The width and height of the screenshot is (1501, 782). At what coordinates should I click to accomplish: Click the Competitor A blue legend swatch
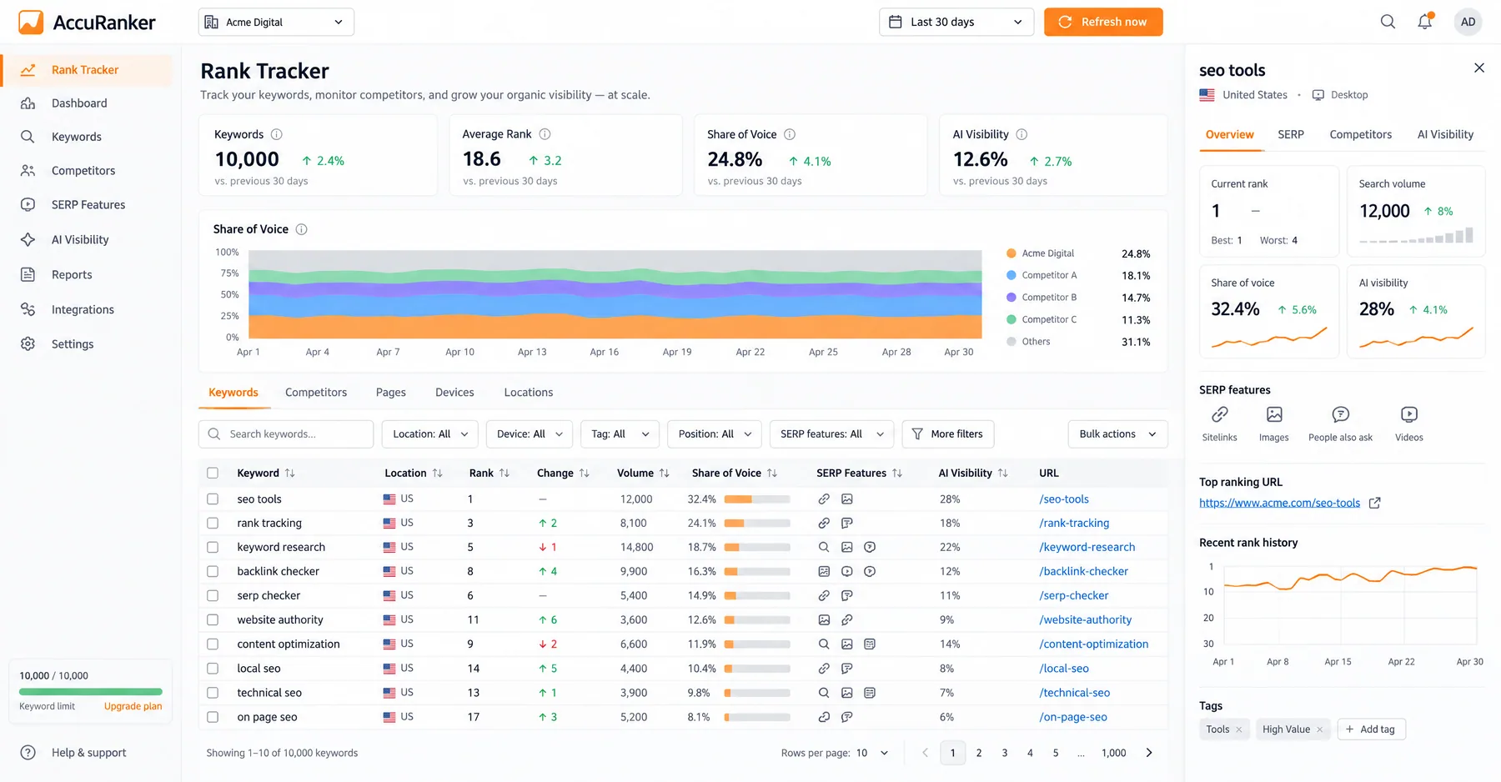[x=1012, y=275]
